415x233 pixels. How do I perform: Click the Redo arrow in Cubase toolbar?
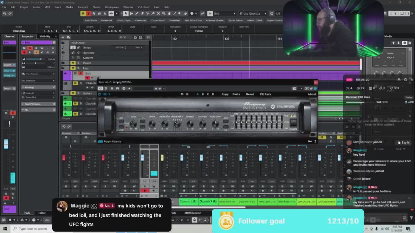pos(10,14)
